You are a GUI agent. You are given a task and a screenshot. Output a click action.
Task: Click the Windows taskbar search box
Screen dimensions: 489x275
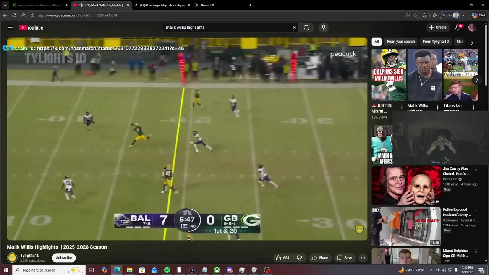[49, 270]
